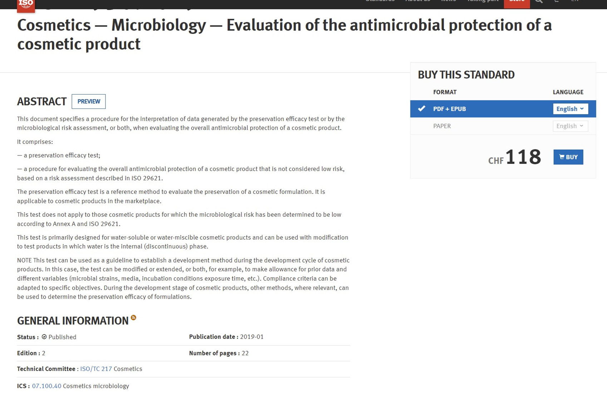Select the PAPER format row
The image size is (607, 396).
[x=503, y=126]
